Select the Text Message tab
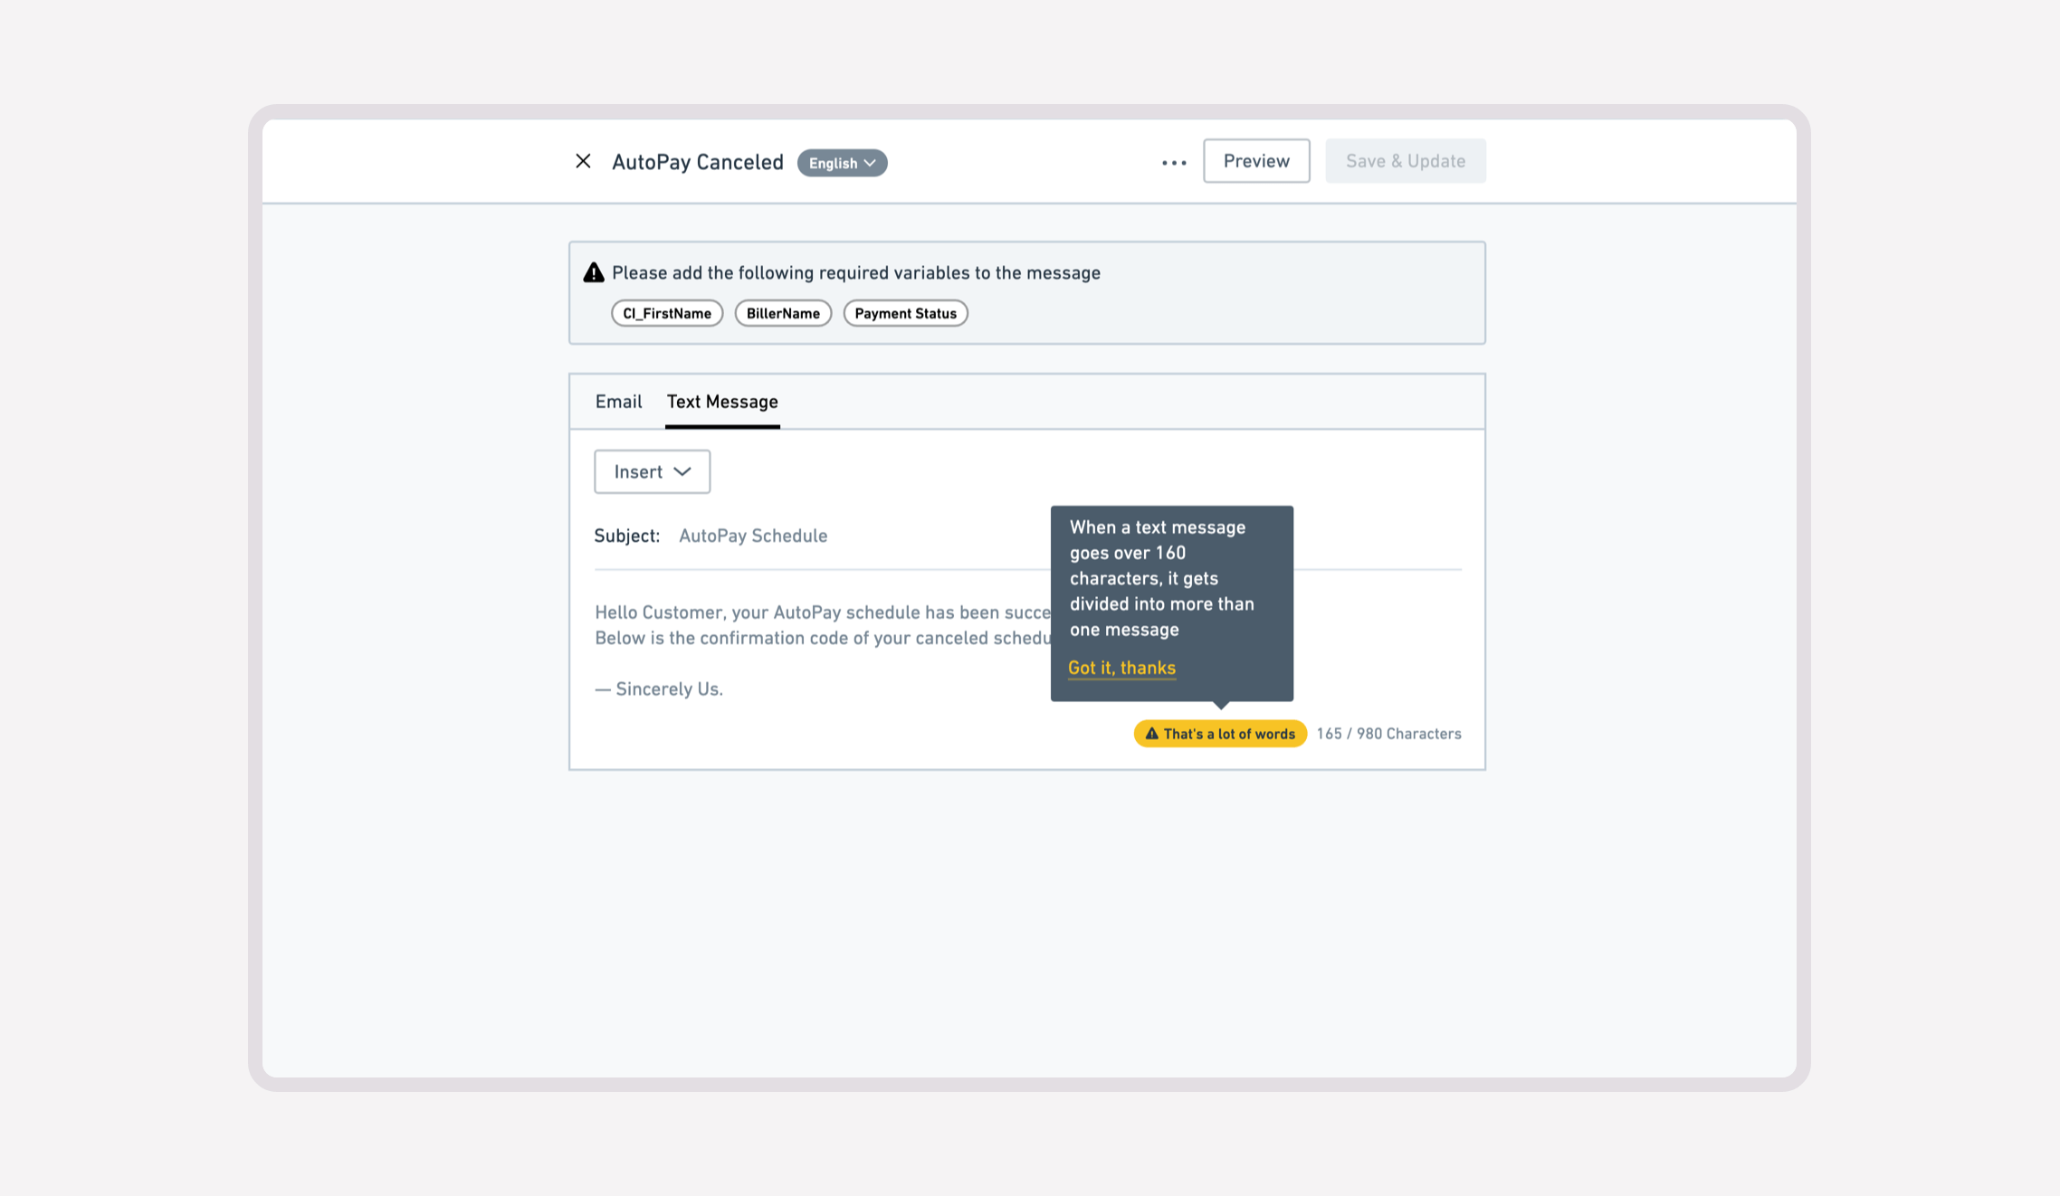Image resolution: width=2060 pixels, height=1196 pixels. tap(722, 402)
